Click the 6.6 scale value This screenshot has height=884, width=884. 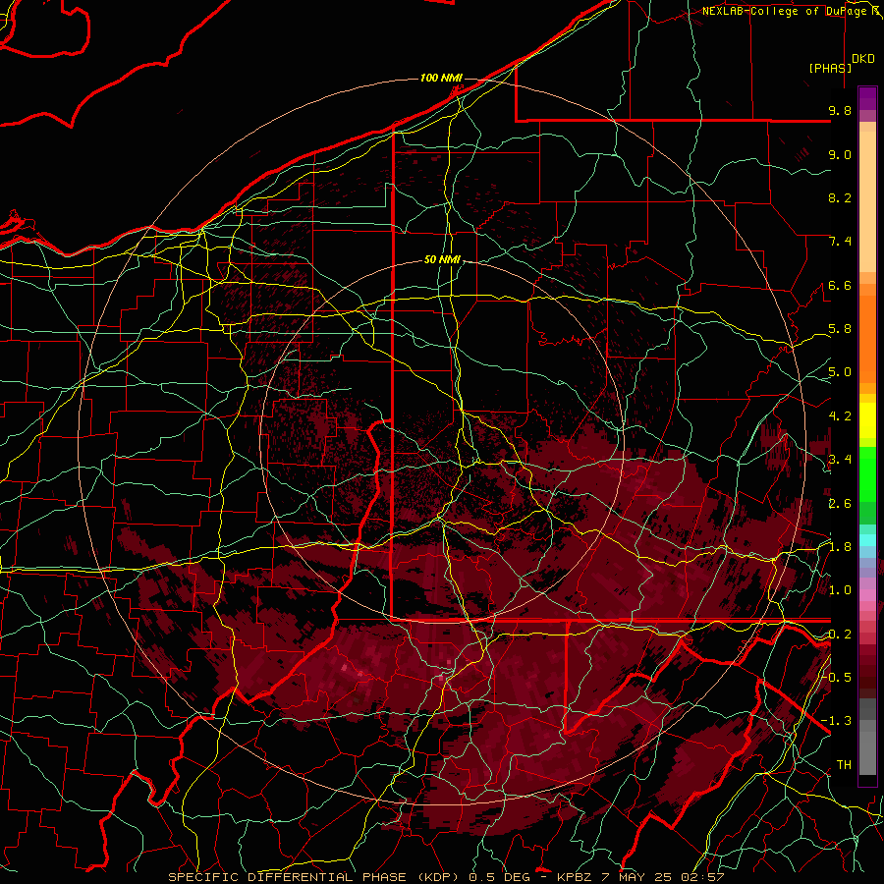(x=840, y=286)
